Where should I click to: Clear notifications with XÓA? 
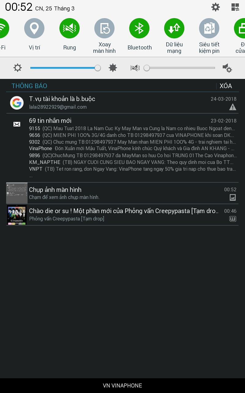226,86
